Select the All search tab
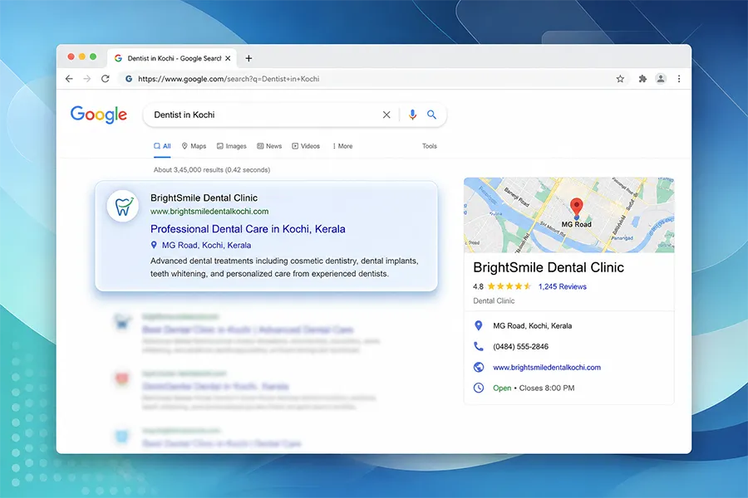748x498 pixels. [162, 146]
